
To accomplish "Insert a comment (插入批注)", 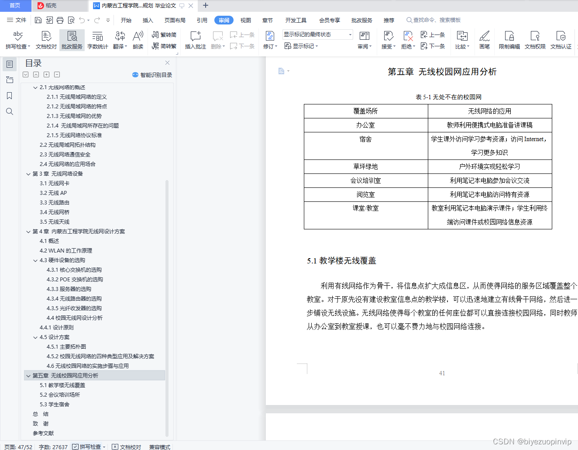I will (x=196, y=40).
